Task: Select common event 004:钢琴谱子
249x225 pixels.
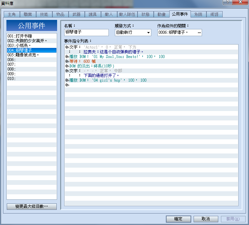Action: [x=32, y=50]
